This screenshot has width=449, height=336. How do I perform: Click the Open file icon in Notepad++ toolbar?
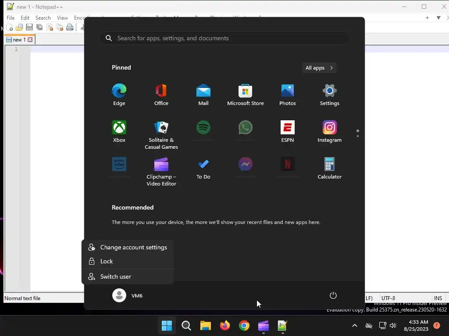(19, 28)
